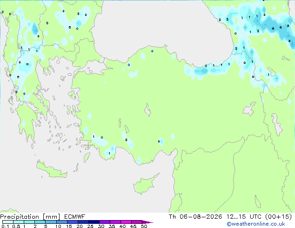The height and width of the screenshot is (228, 295).
Task: Click the 10–15 mm legend color box
Action: point(62,222)
